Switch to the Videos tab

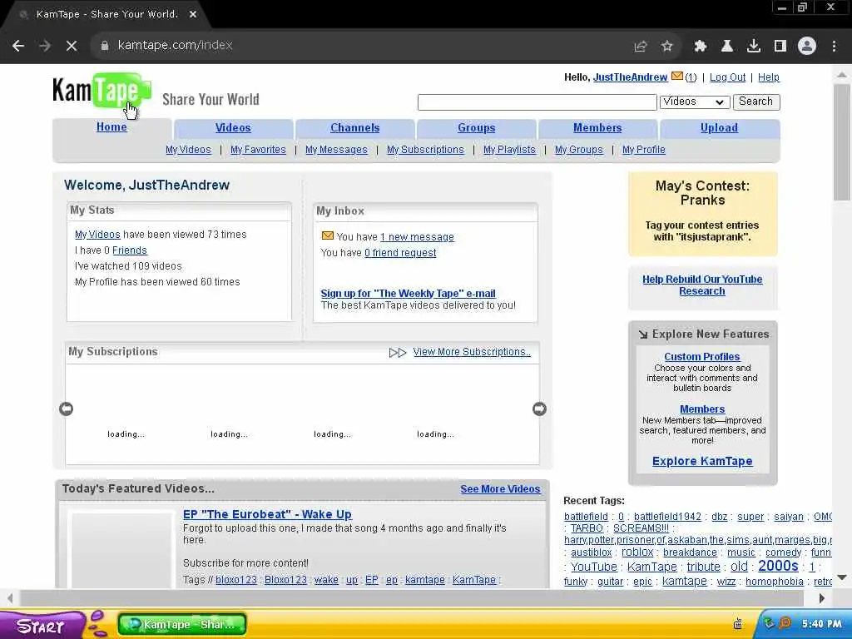click(x=233, y=127)
